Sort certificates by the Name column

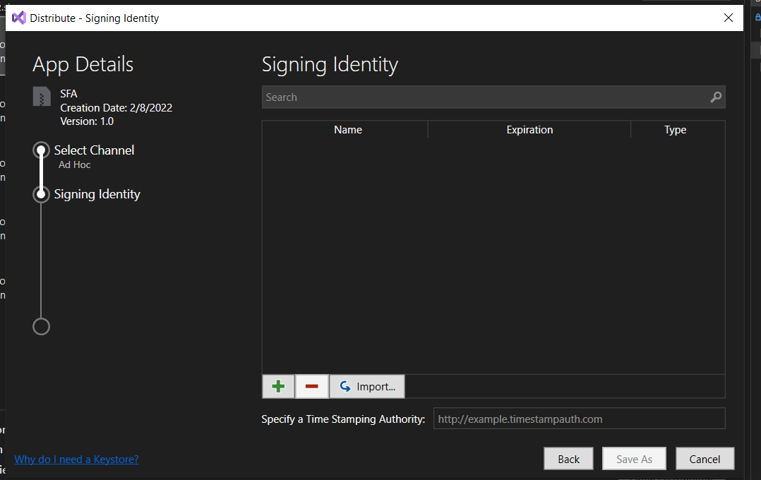point(348,129)
